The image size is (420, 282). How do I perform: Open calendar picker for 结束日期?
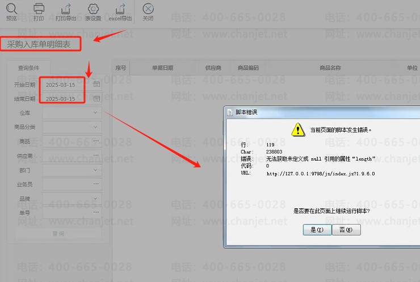(96, 98)
